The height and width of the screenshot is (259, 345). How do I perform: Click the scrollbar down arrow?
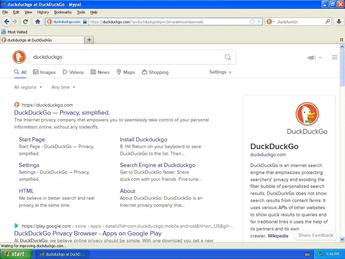point(342,239)
